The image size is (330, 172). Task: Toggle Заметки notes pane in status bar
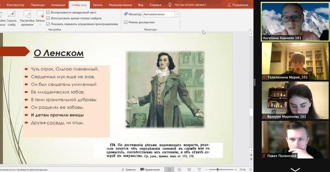[x=128, y=170]
